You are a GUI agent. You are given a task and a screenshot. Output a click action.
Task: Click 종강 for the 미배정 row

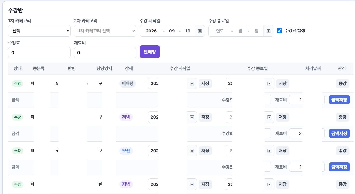(342, 84)
